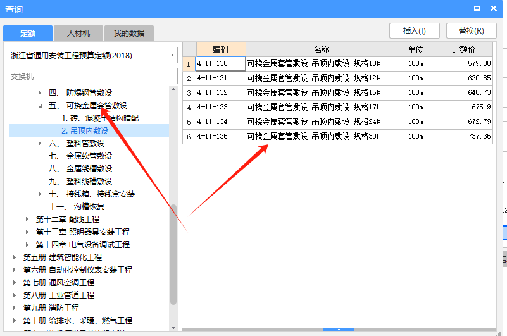Click name cell ending 规格10#
507x336 pixels.
pyautogui.click(x=322, y=64)
